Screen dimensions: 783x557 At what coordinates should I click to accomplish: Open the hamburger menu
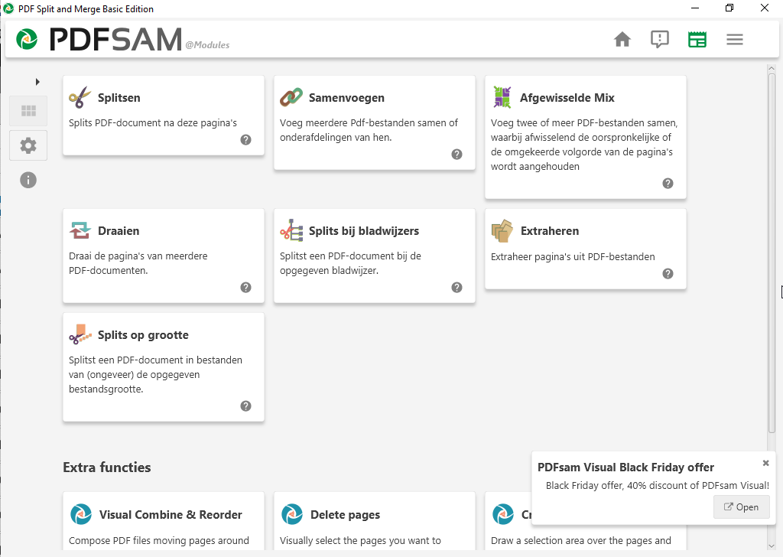[734, 40]
